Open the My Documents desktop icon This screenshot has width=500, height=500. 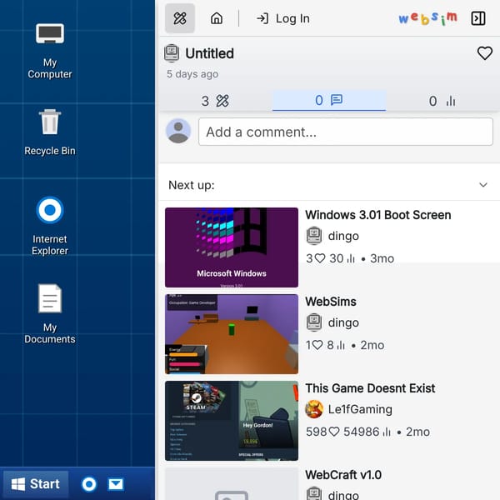pos(50,314)
